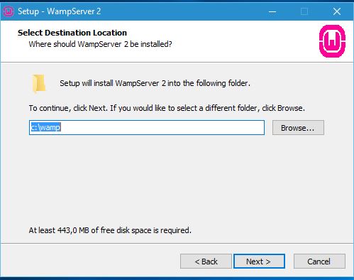Go to the previous step with < Back
The image size is (354, 280).
pyautogui.click(x=206, y=262)
